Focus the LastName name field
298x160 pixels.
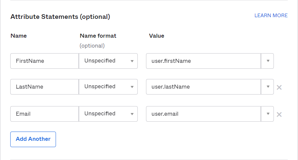pos(44,87)
